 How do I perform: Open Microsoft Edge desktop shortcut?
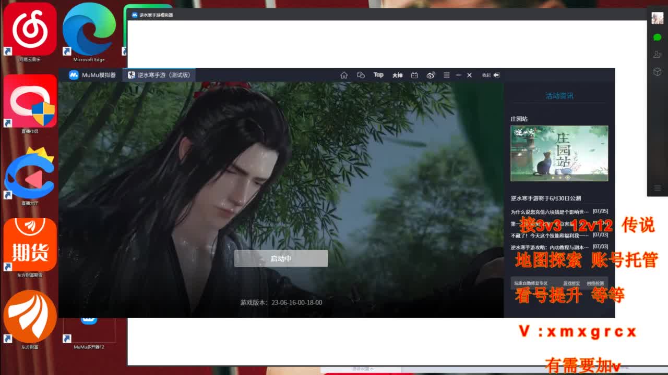pos(89,32)
